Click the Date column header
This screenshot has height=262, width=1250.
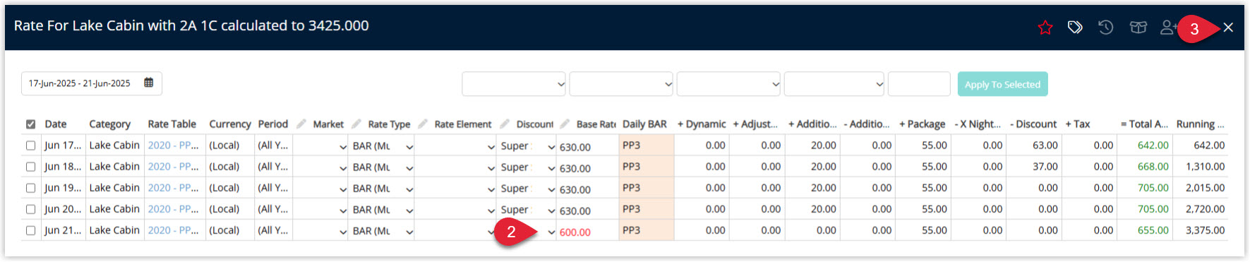point(56,124)
